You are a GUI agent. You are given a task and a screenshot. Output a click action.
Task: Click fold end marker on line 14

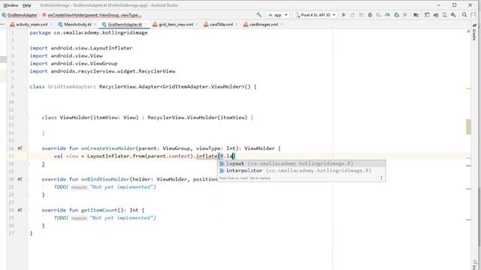[28, 133]
